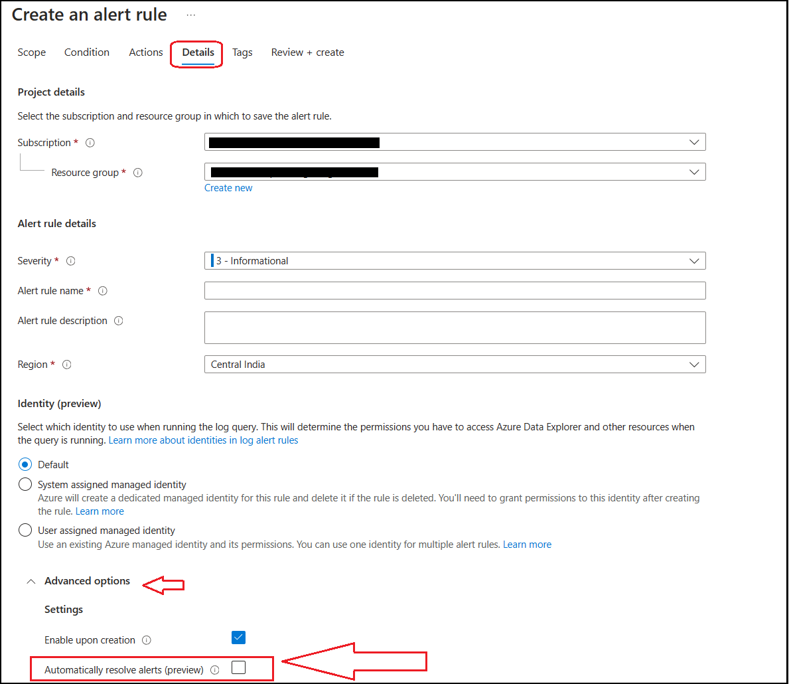Screen dimensions: 789x684
Task: Open the ellipsis menu beside Create an alert rule
Action: pyautogui.click(x=190, y=14)
